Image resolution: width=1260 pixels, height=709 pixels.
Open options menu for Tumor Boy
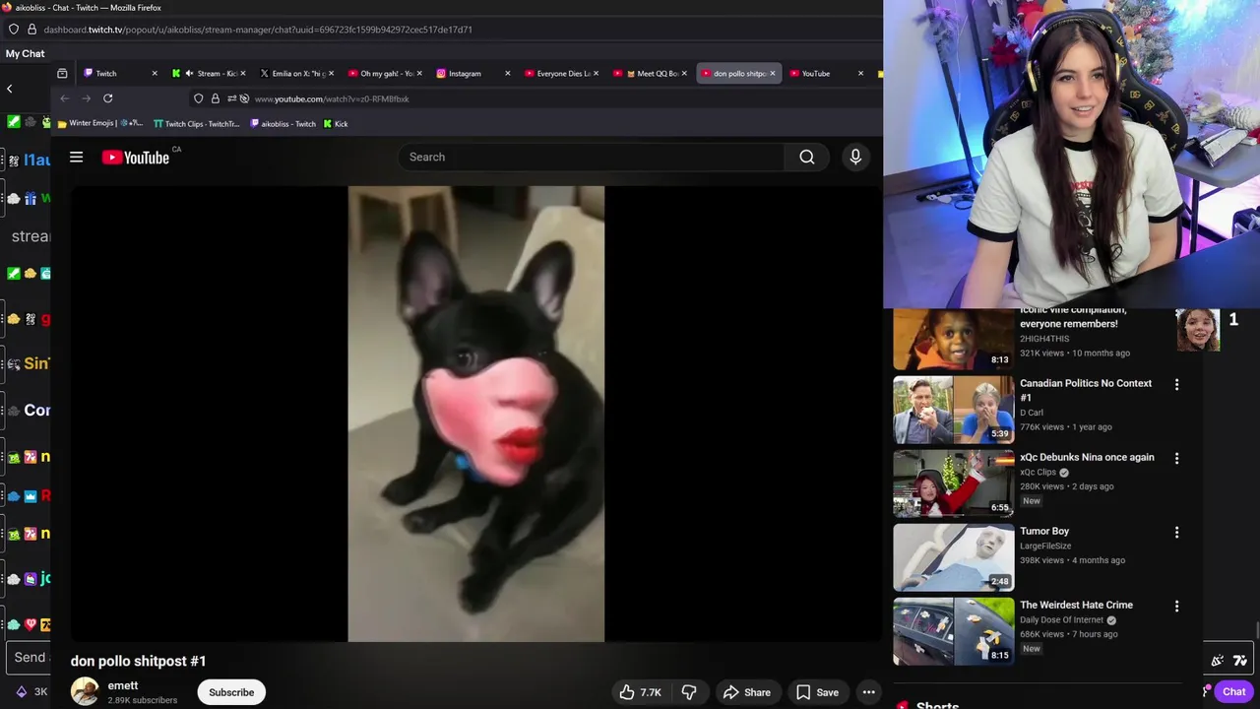coord(1176,532)
